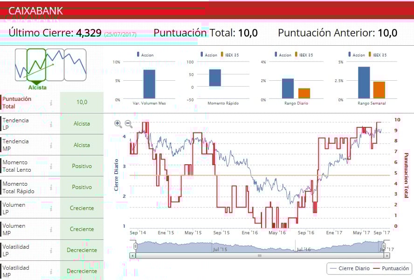Zoom out the chart with magnifier minus
This screenshot has width=414, height=280.
click(x=128, y=124)
